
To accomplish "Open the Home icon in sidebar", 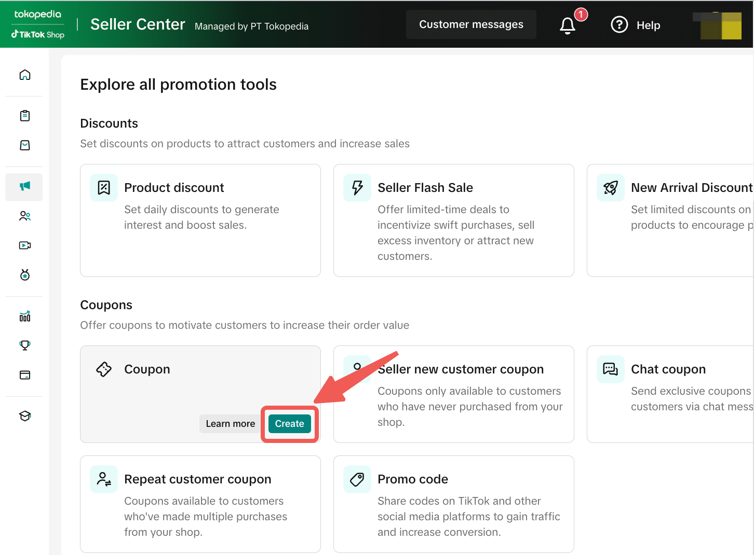I will 24,75.
